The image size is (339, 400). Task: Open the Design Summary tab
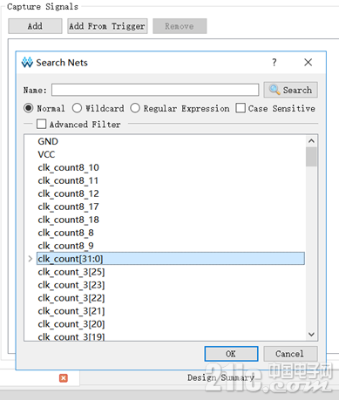pyautogui.click(x=220, y=378)
